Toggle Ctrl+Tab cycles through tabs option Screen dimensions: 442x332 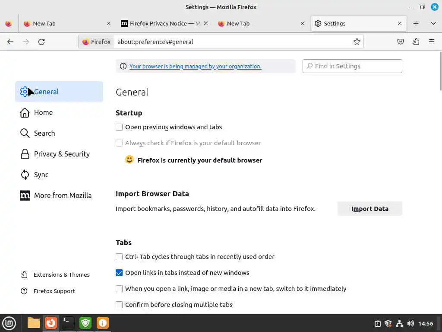click(x=119, y=257)
